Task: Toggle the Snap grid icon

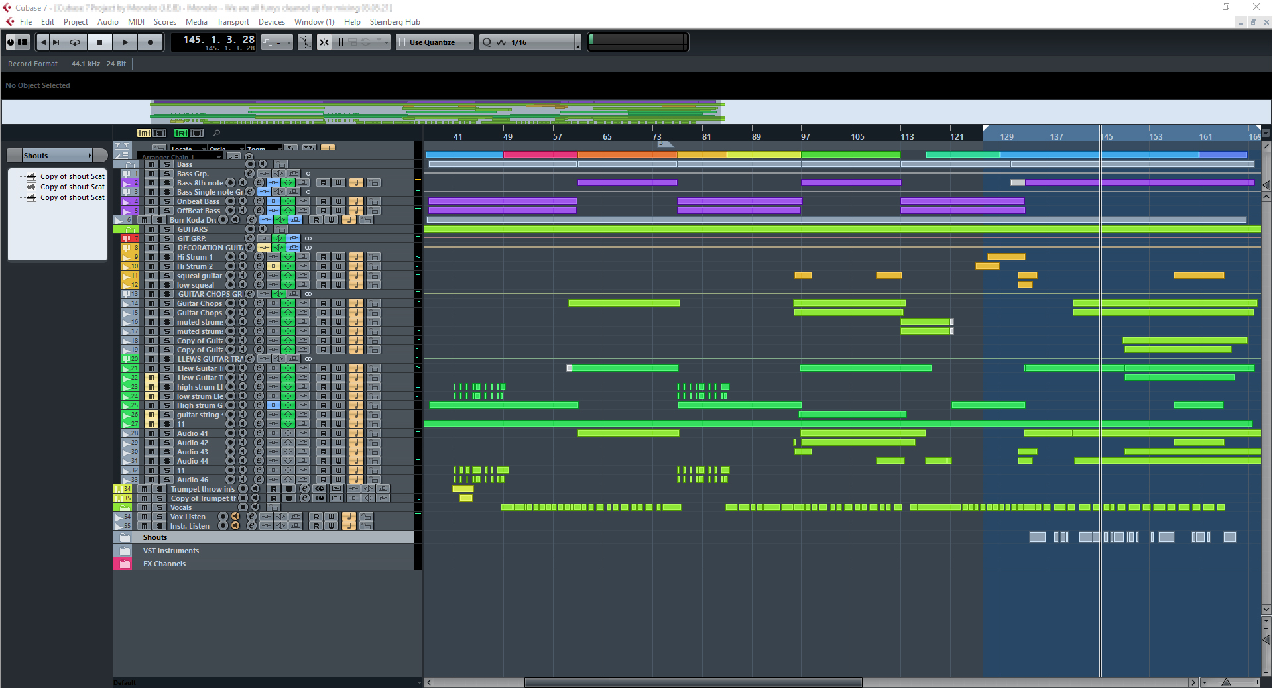Action: [339, 42]
